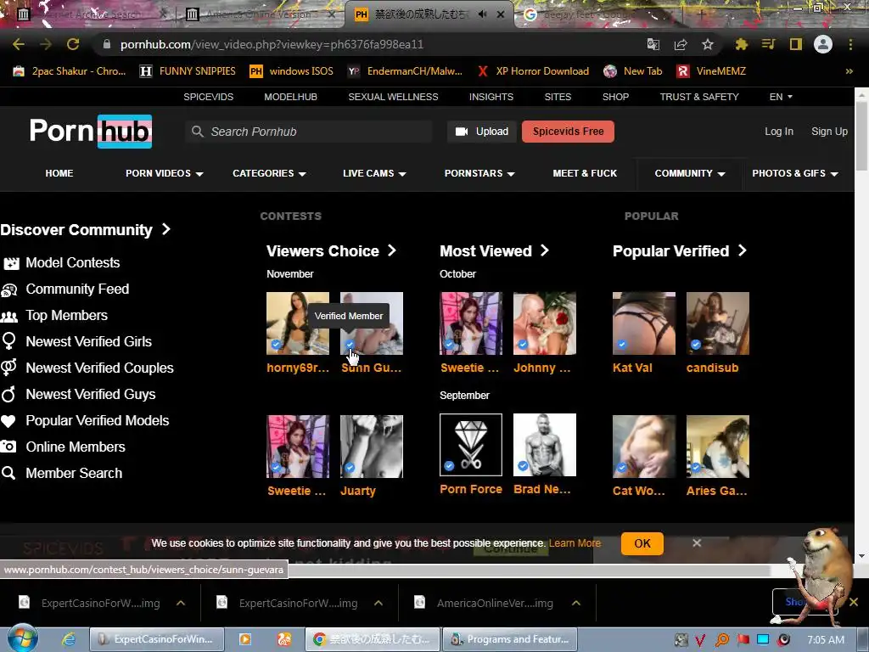Screen dimensions: 869x652
Task: Click the Community Feed sidebar icon
Action: 9,289
